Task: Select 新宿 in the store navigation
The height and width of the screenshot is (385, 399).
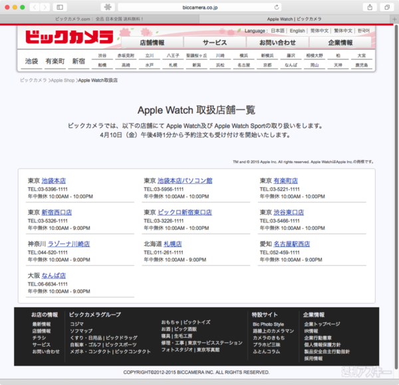Action: click(78, 61)
